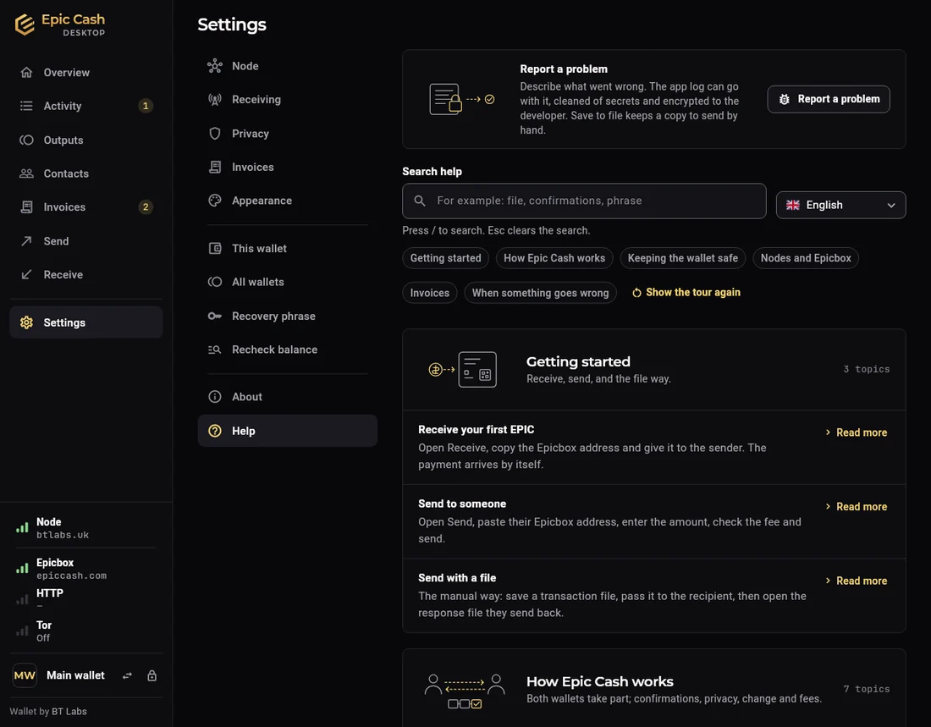
Task: Focus the Search help input field
Action: coord(584,201)
